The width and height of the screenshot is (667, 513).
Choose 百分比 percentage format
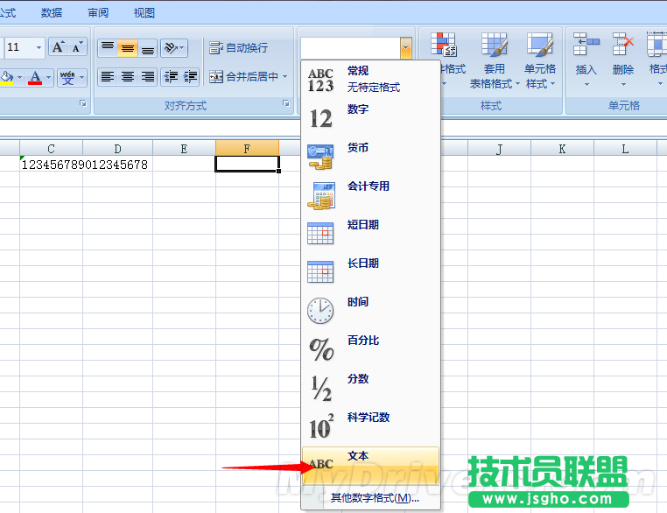(x=370, y=348)
